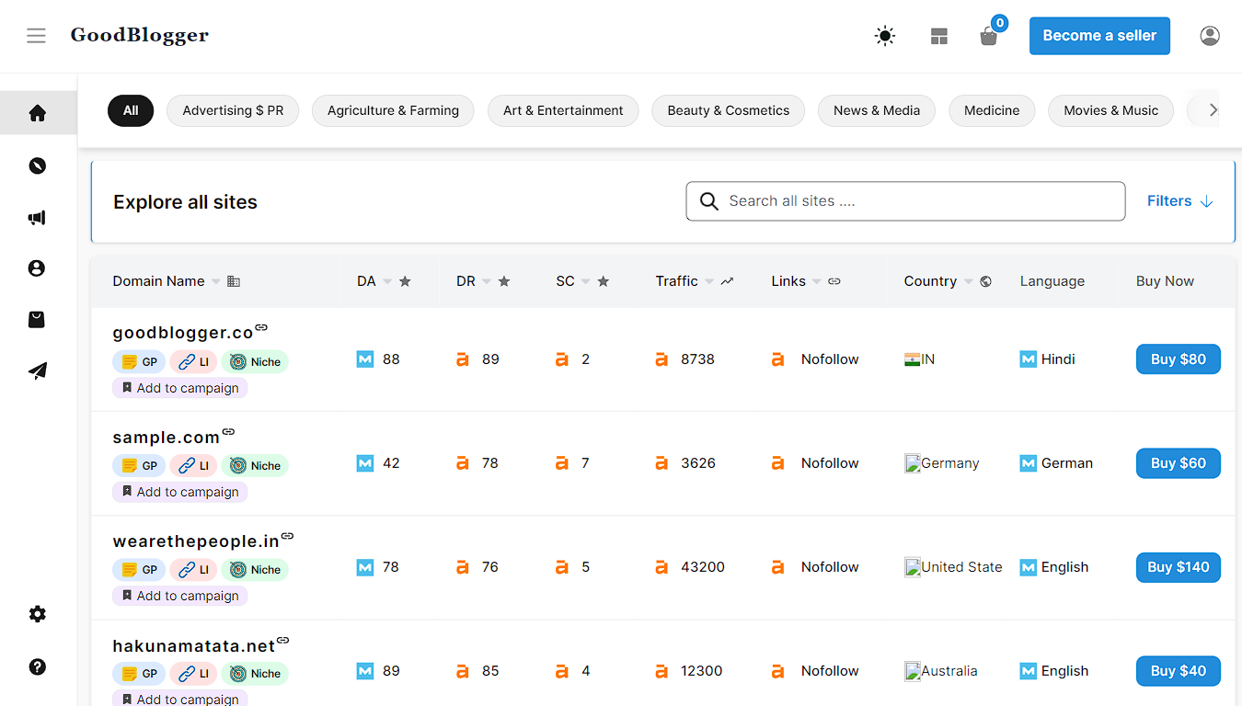Open Settings gear in sidebar
Screen dimensions: 1242x706
pyautogui.click(x=37, y=614)
